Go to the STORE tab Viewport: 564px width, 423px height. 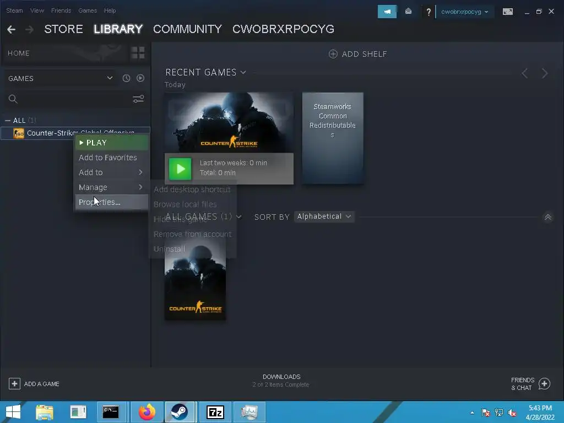click(x=64, y=29)
